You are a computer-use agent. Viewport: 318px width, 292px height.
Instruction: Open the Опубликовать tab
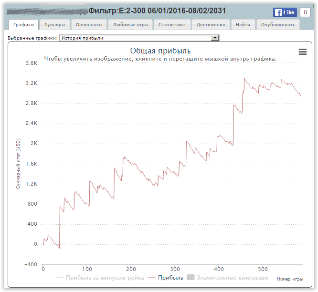pos(278,25)
